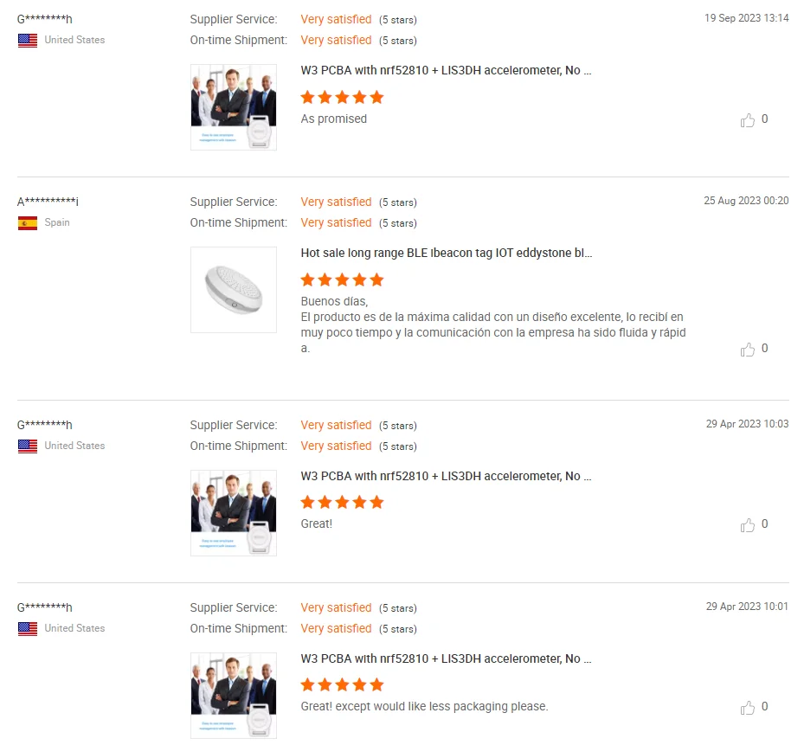Like the "Great!" review from 29 Apr 10:03
The width and height of the screenshot is (804, 745).
tap(748, 525)
